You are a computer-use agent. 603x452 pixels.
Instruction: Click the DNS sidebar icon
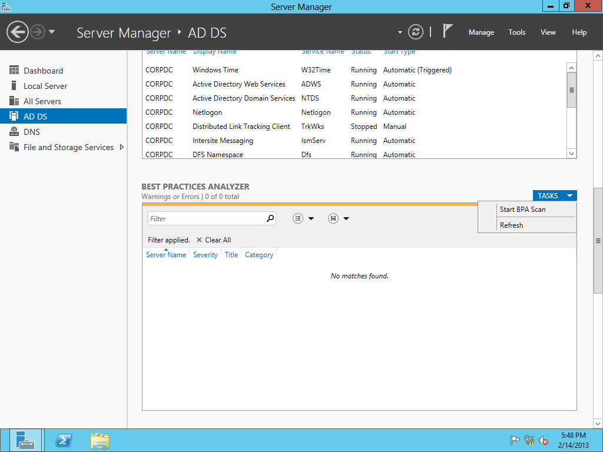point(14,132)
